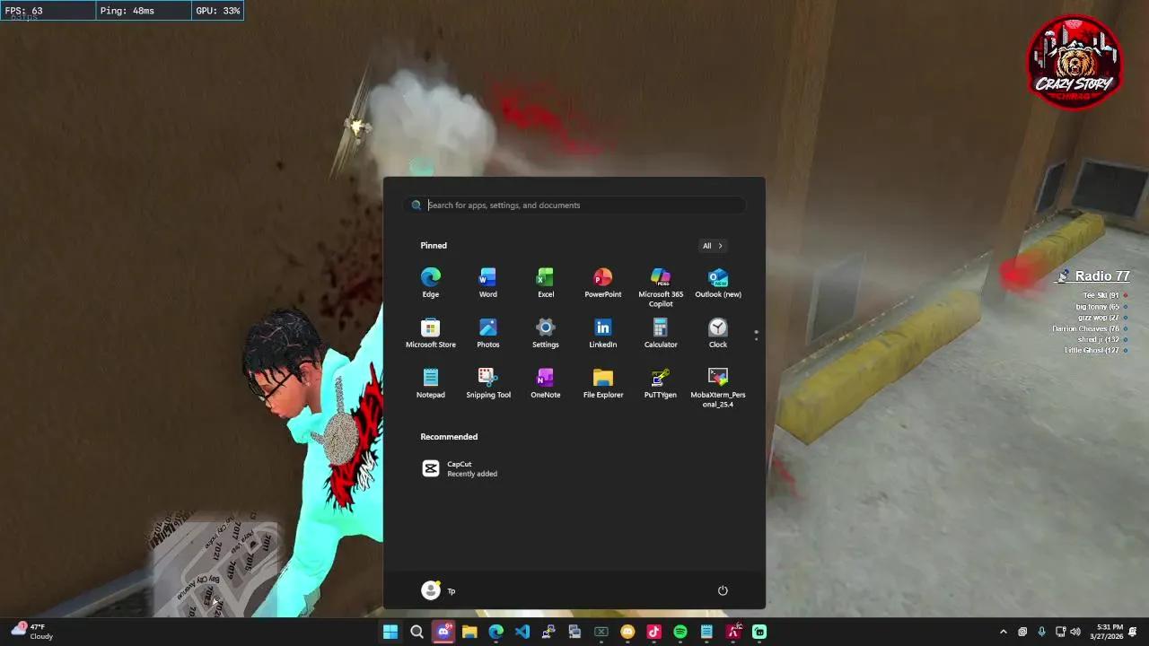The width and height of the screenshot is (1149, 646).
Task: Open Outlook (new) from pinned apps
Action: point(717,278)
